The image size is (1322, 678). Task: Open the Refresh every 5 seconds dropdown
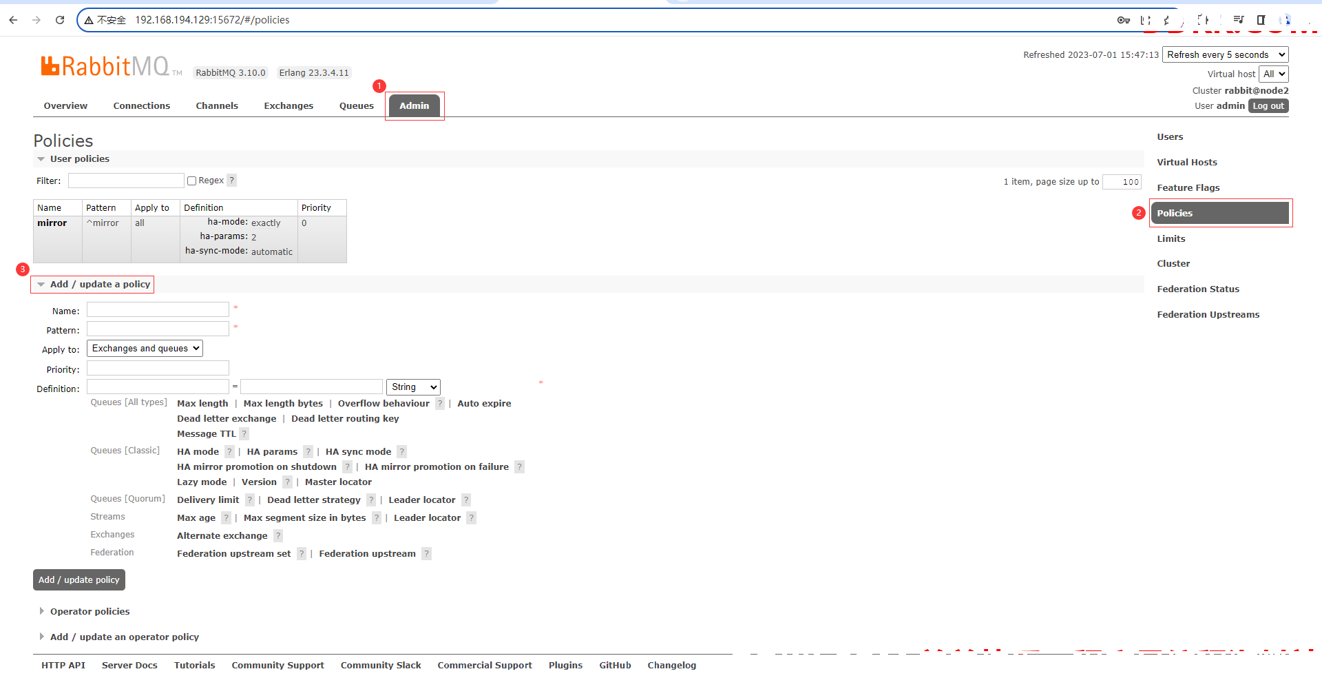tap(1226, 54)
